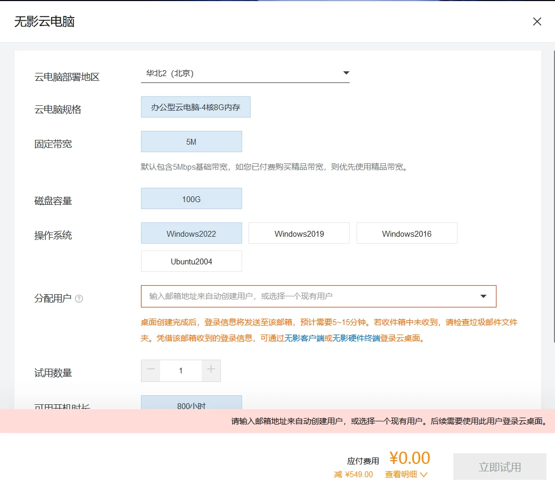Select the 100G disk capacity option
The height and width of the screenshot is (499, 555).
point(191,198)
